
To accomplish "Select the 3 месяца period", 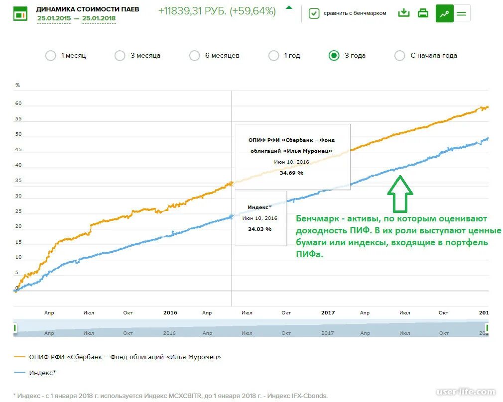I will click(x=120, y=55).
